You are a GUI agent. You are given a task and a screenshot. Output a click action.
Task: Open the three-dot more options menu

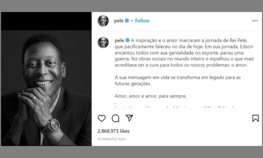[x=255, y=21]
